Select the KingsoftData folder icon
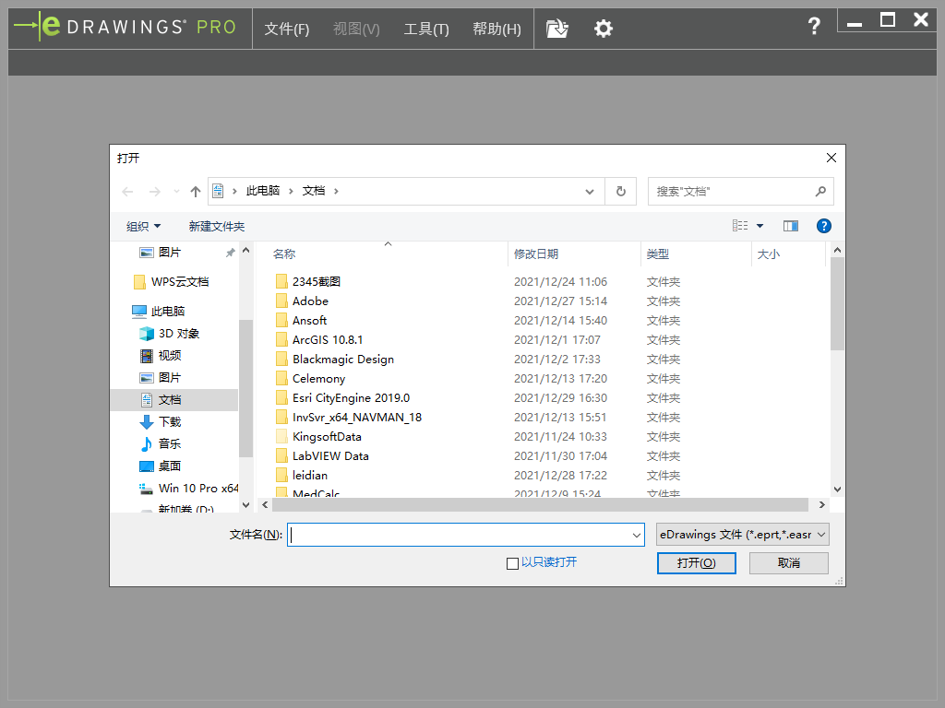Screen dimensions: 945x708 click(x=281, y=436)
